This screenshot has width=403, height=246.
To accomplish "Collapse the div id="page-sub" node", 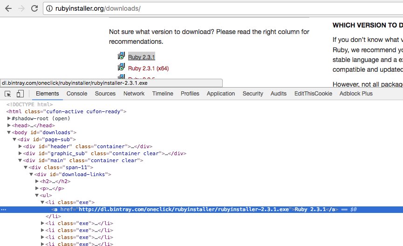I will tap(14, 139).
